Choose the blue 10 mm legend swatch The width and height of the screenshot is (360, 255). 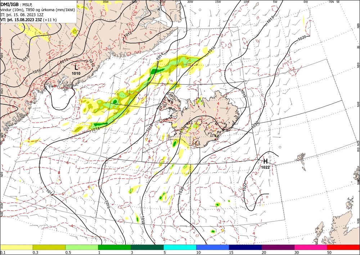[213, 247]
